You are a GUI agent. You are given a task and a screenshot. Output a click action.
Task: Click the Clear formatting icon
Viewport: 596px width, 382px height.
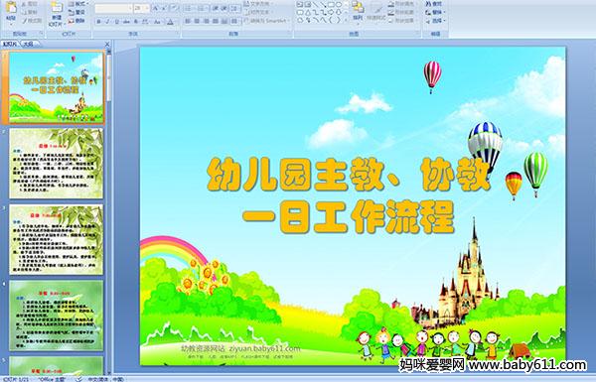pyautogui.click(x=174, y=8)
